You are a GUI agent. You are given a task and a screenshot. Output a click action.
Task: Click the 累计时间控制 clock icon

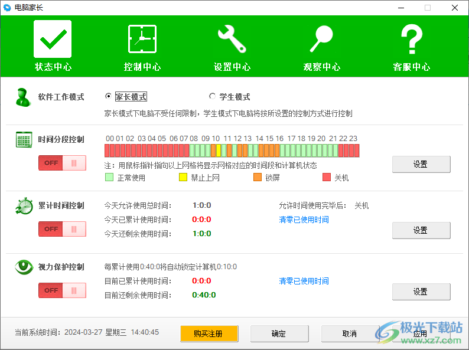point(24,206)
